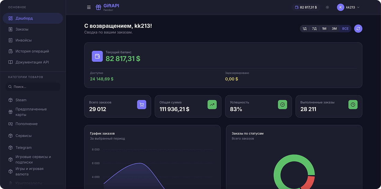Click the Пополнение wallet icon
Image resolution: width=381 pixels, height=189 pixels.
click(10, 124)
